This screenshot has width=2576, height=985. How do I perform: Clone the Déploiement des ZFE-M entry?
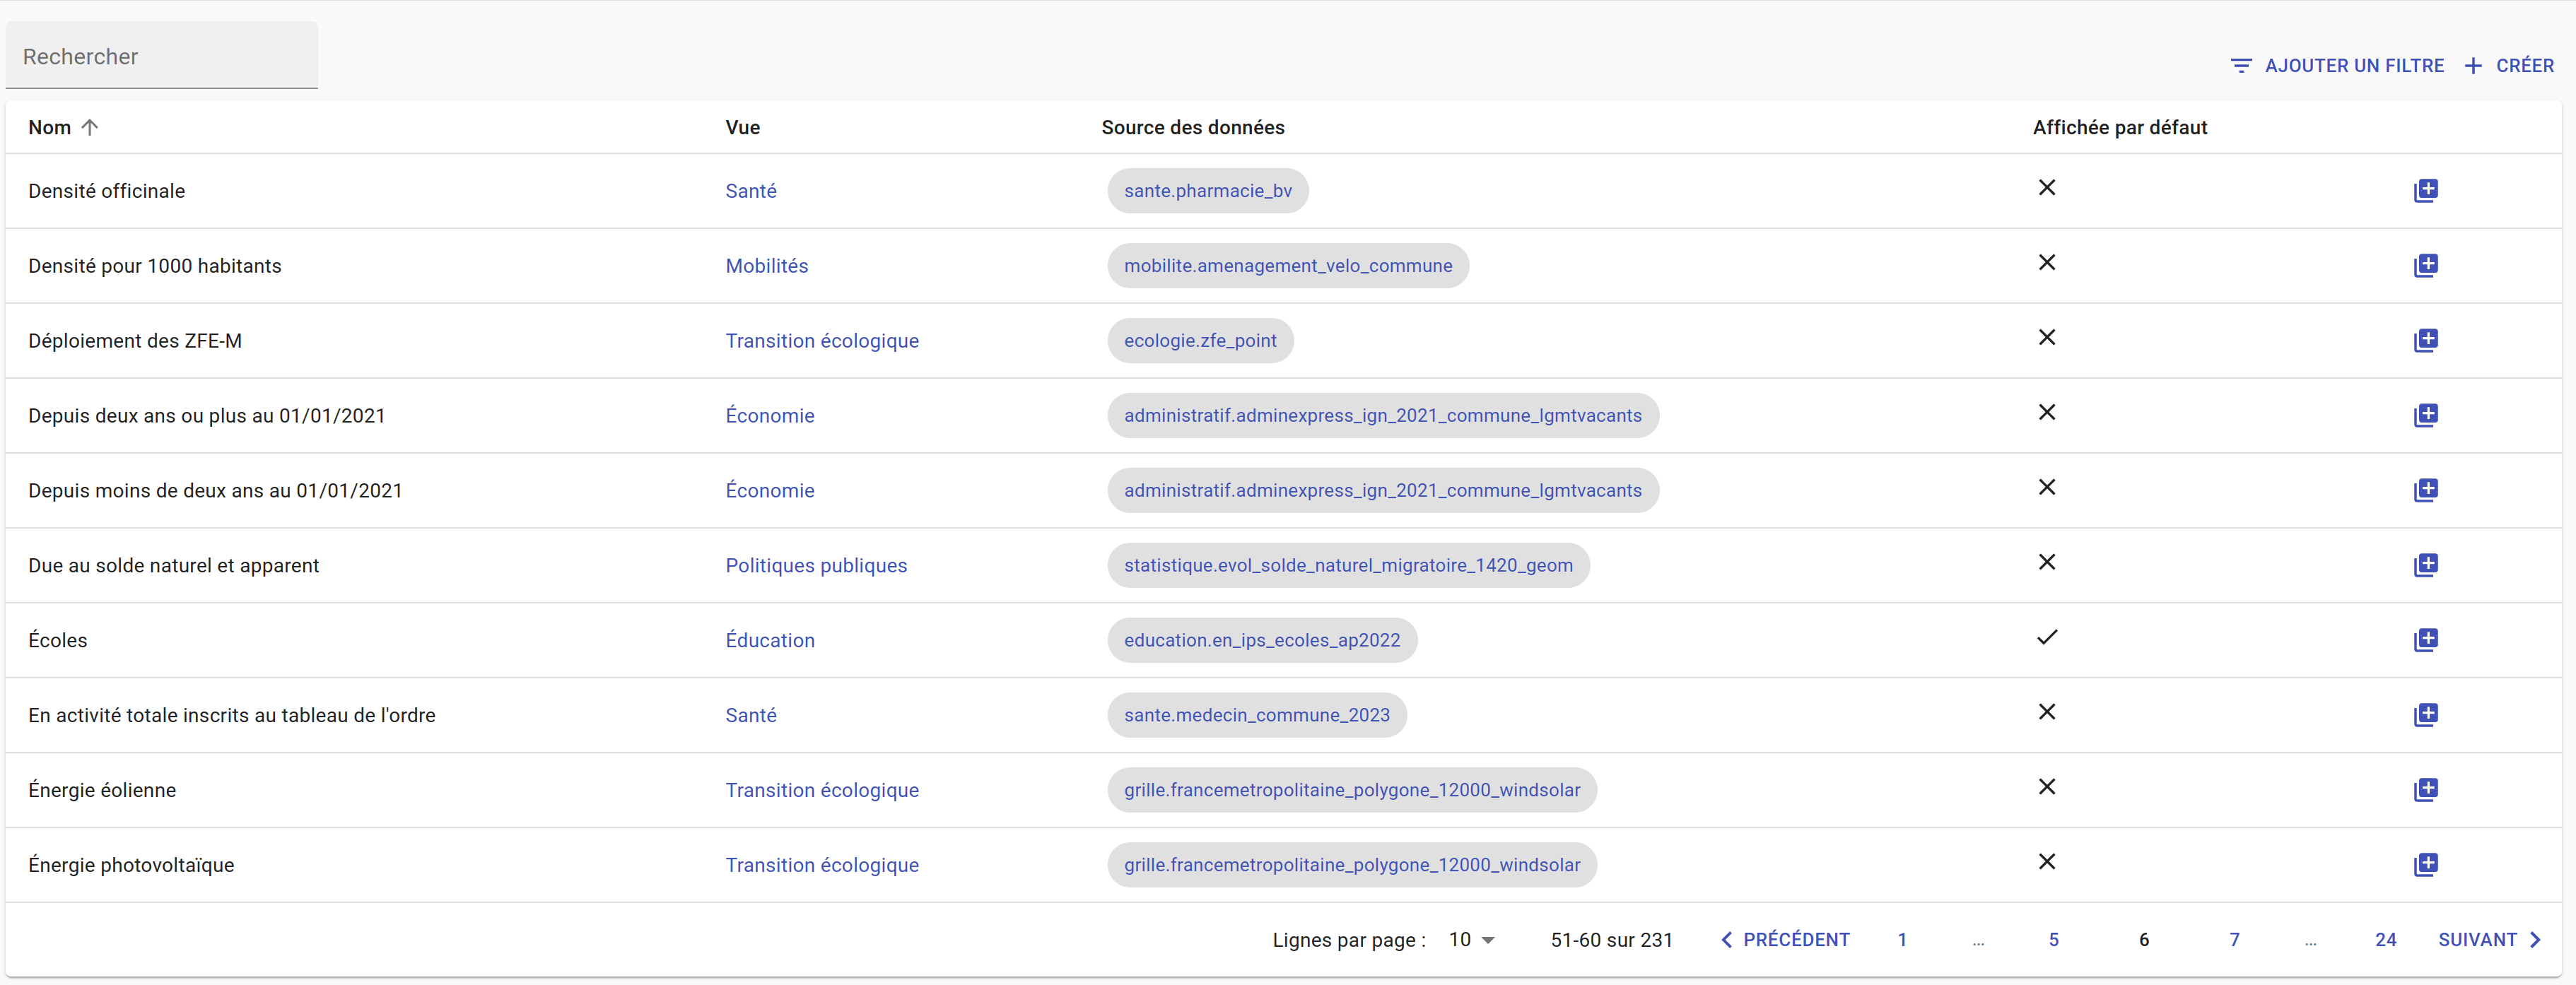click(x=2426, y=340)
